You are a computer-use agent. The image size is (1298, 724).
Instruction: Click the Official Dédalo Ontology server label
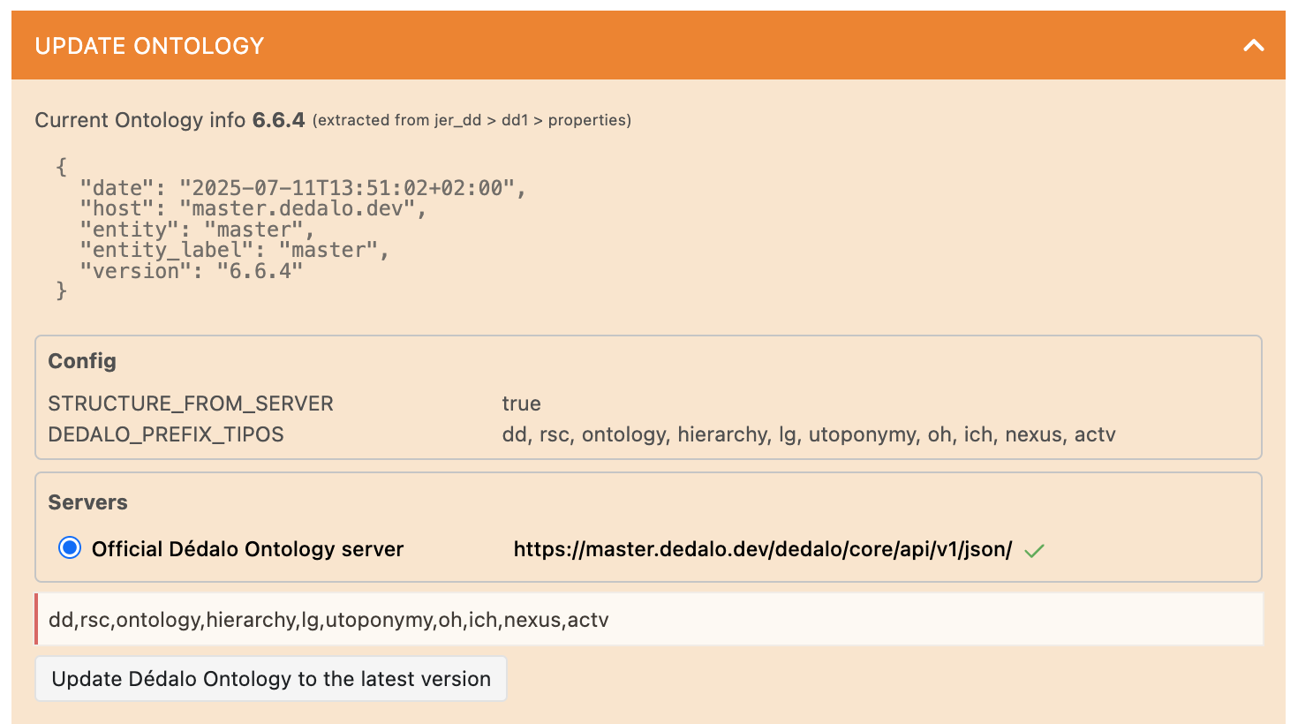[x=247, y=549]
